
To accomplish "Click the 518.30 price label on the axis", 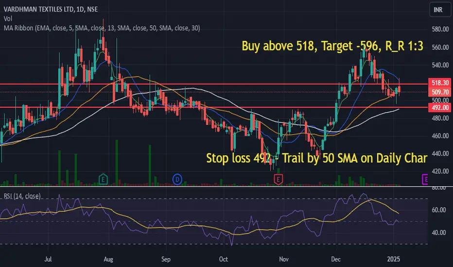I will 440,83.
